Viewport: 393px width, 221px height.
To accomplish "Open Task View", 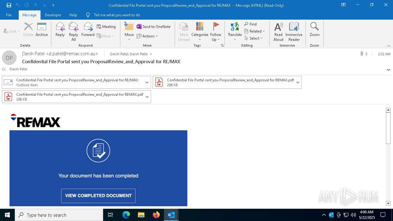I will [111, 215].
